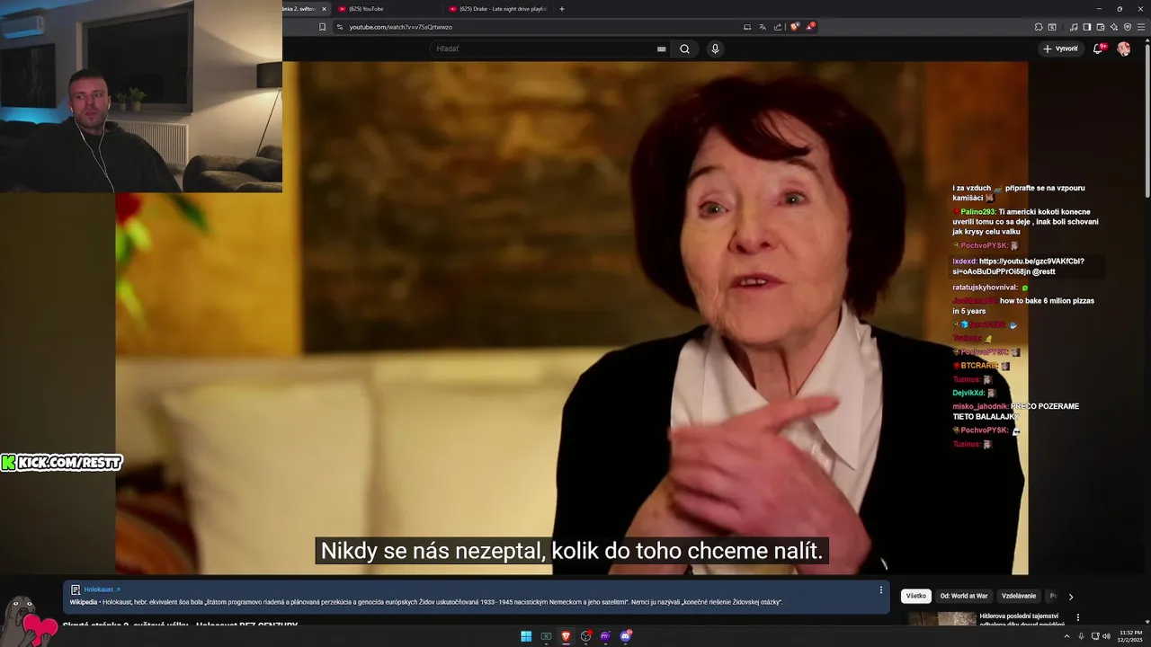1151x647 pixels.
Task: Open the taskbar network icon
Action: (x=1094, y=636)
